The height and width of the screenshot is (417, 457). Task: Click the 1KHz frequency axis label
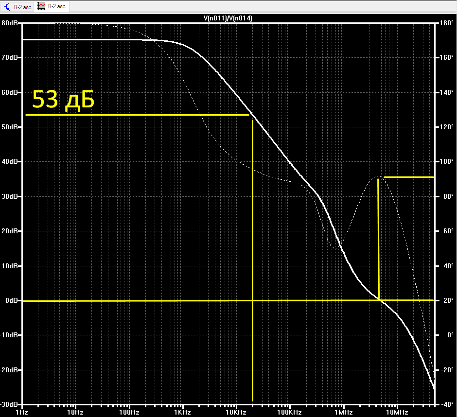coord(182,412)
